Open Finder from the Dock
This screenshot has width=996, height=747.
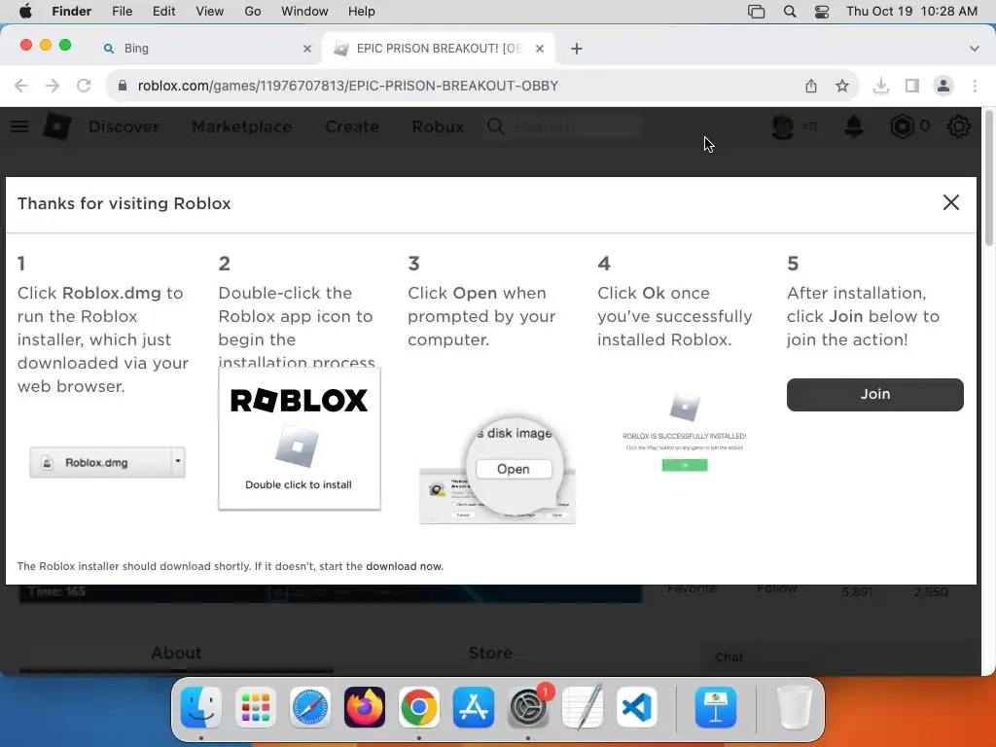201,707
